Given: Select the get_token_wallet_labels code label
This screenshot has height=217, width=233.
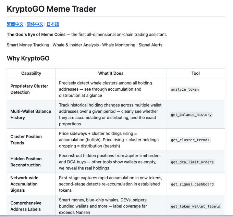Looking at the screenshot, I should (x=196, y=206).
